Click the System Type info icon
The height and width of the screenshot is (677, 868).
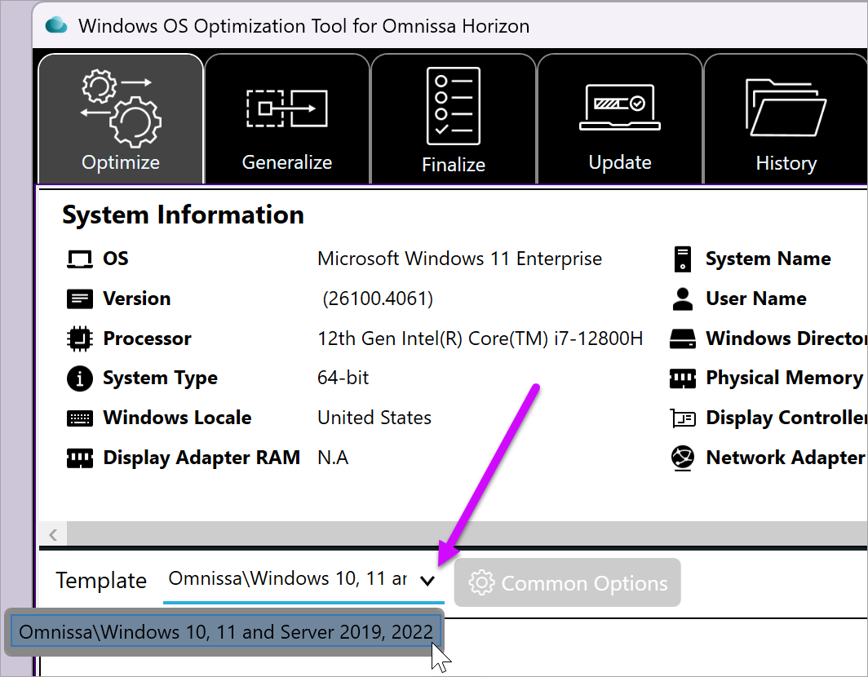pyautogui.click(x=80, y=378)
